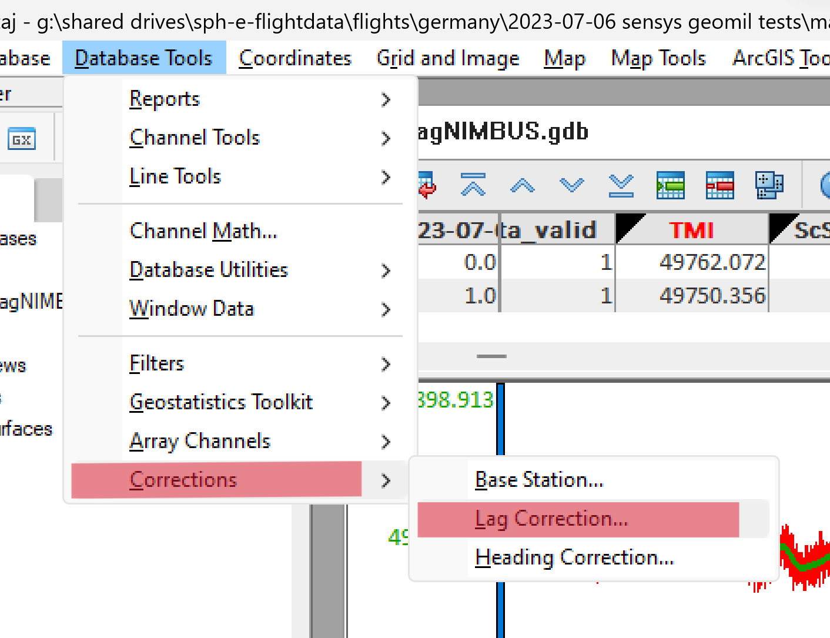Image resolution: width=830 pixels, height=638 pixels.
Task: Open the Grid and Image menu
Action: [447, 58]
